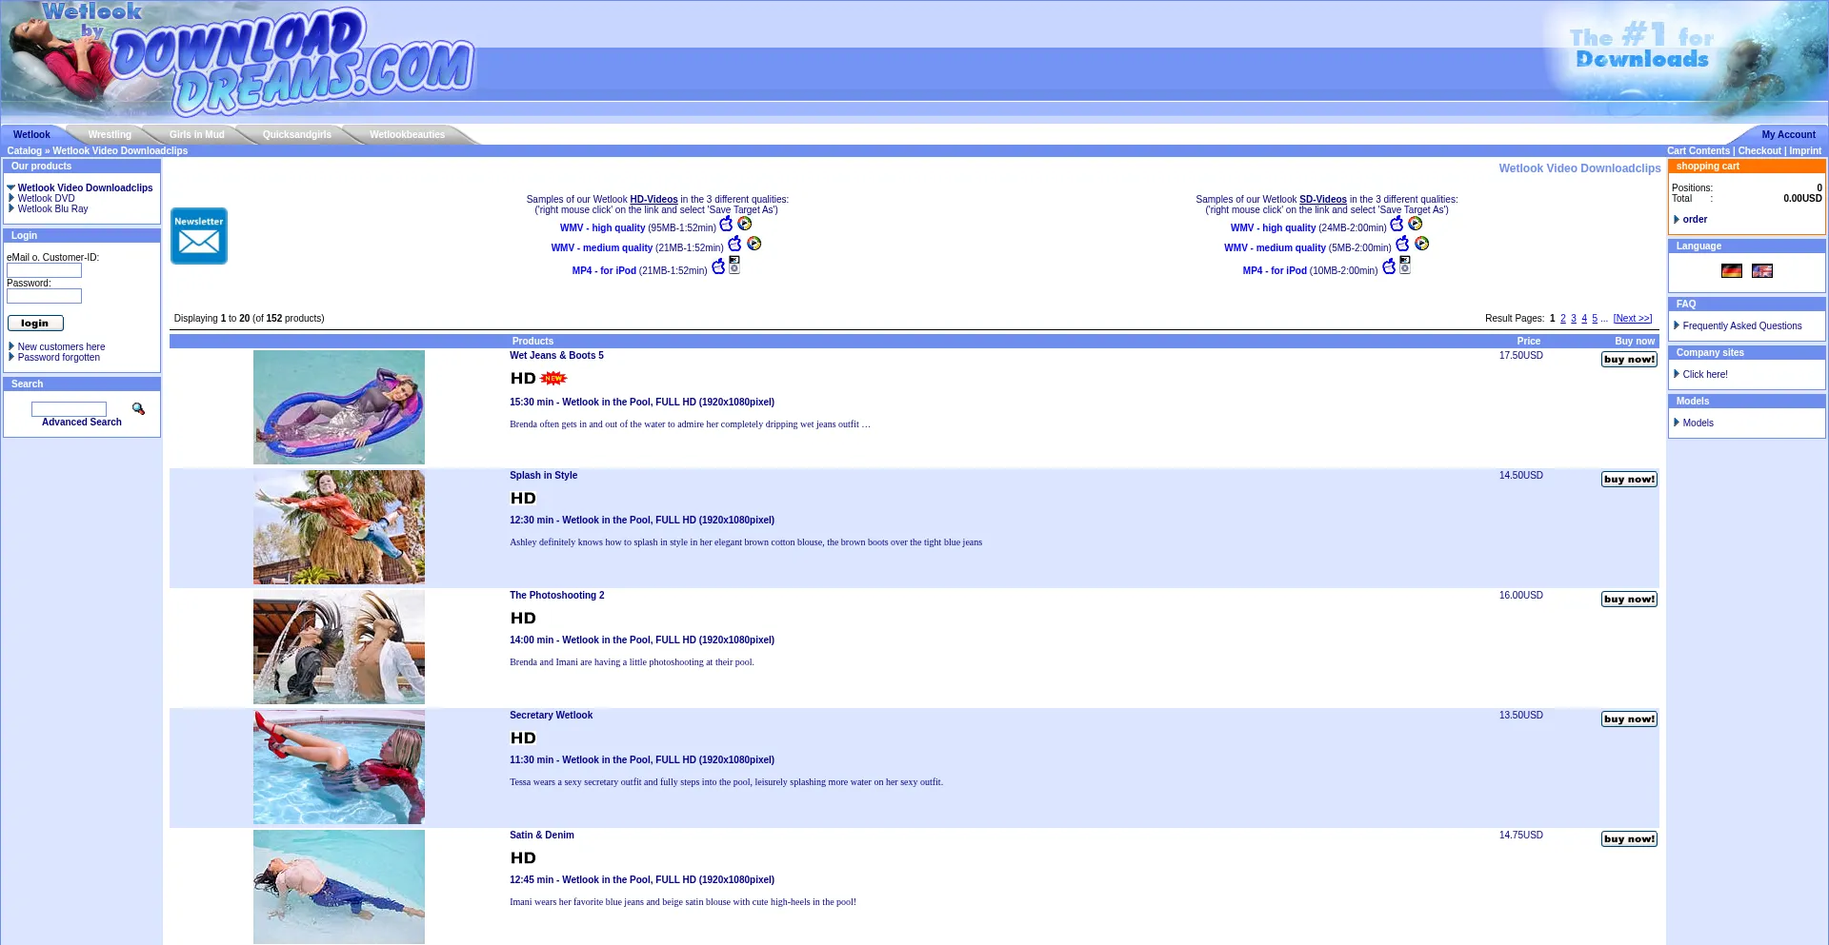
Task: Open Cart Contents link
Action: [1698, 151]
